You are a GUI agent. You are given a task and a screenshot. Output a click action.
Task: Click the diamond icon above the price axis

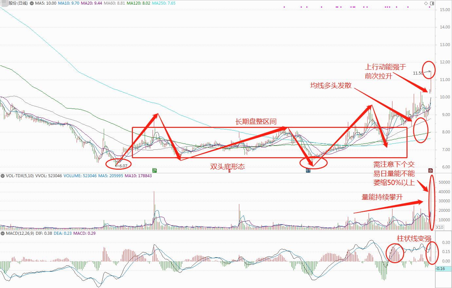click(x=426, y=3)
